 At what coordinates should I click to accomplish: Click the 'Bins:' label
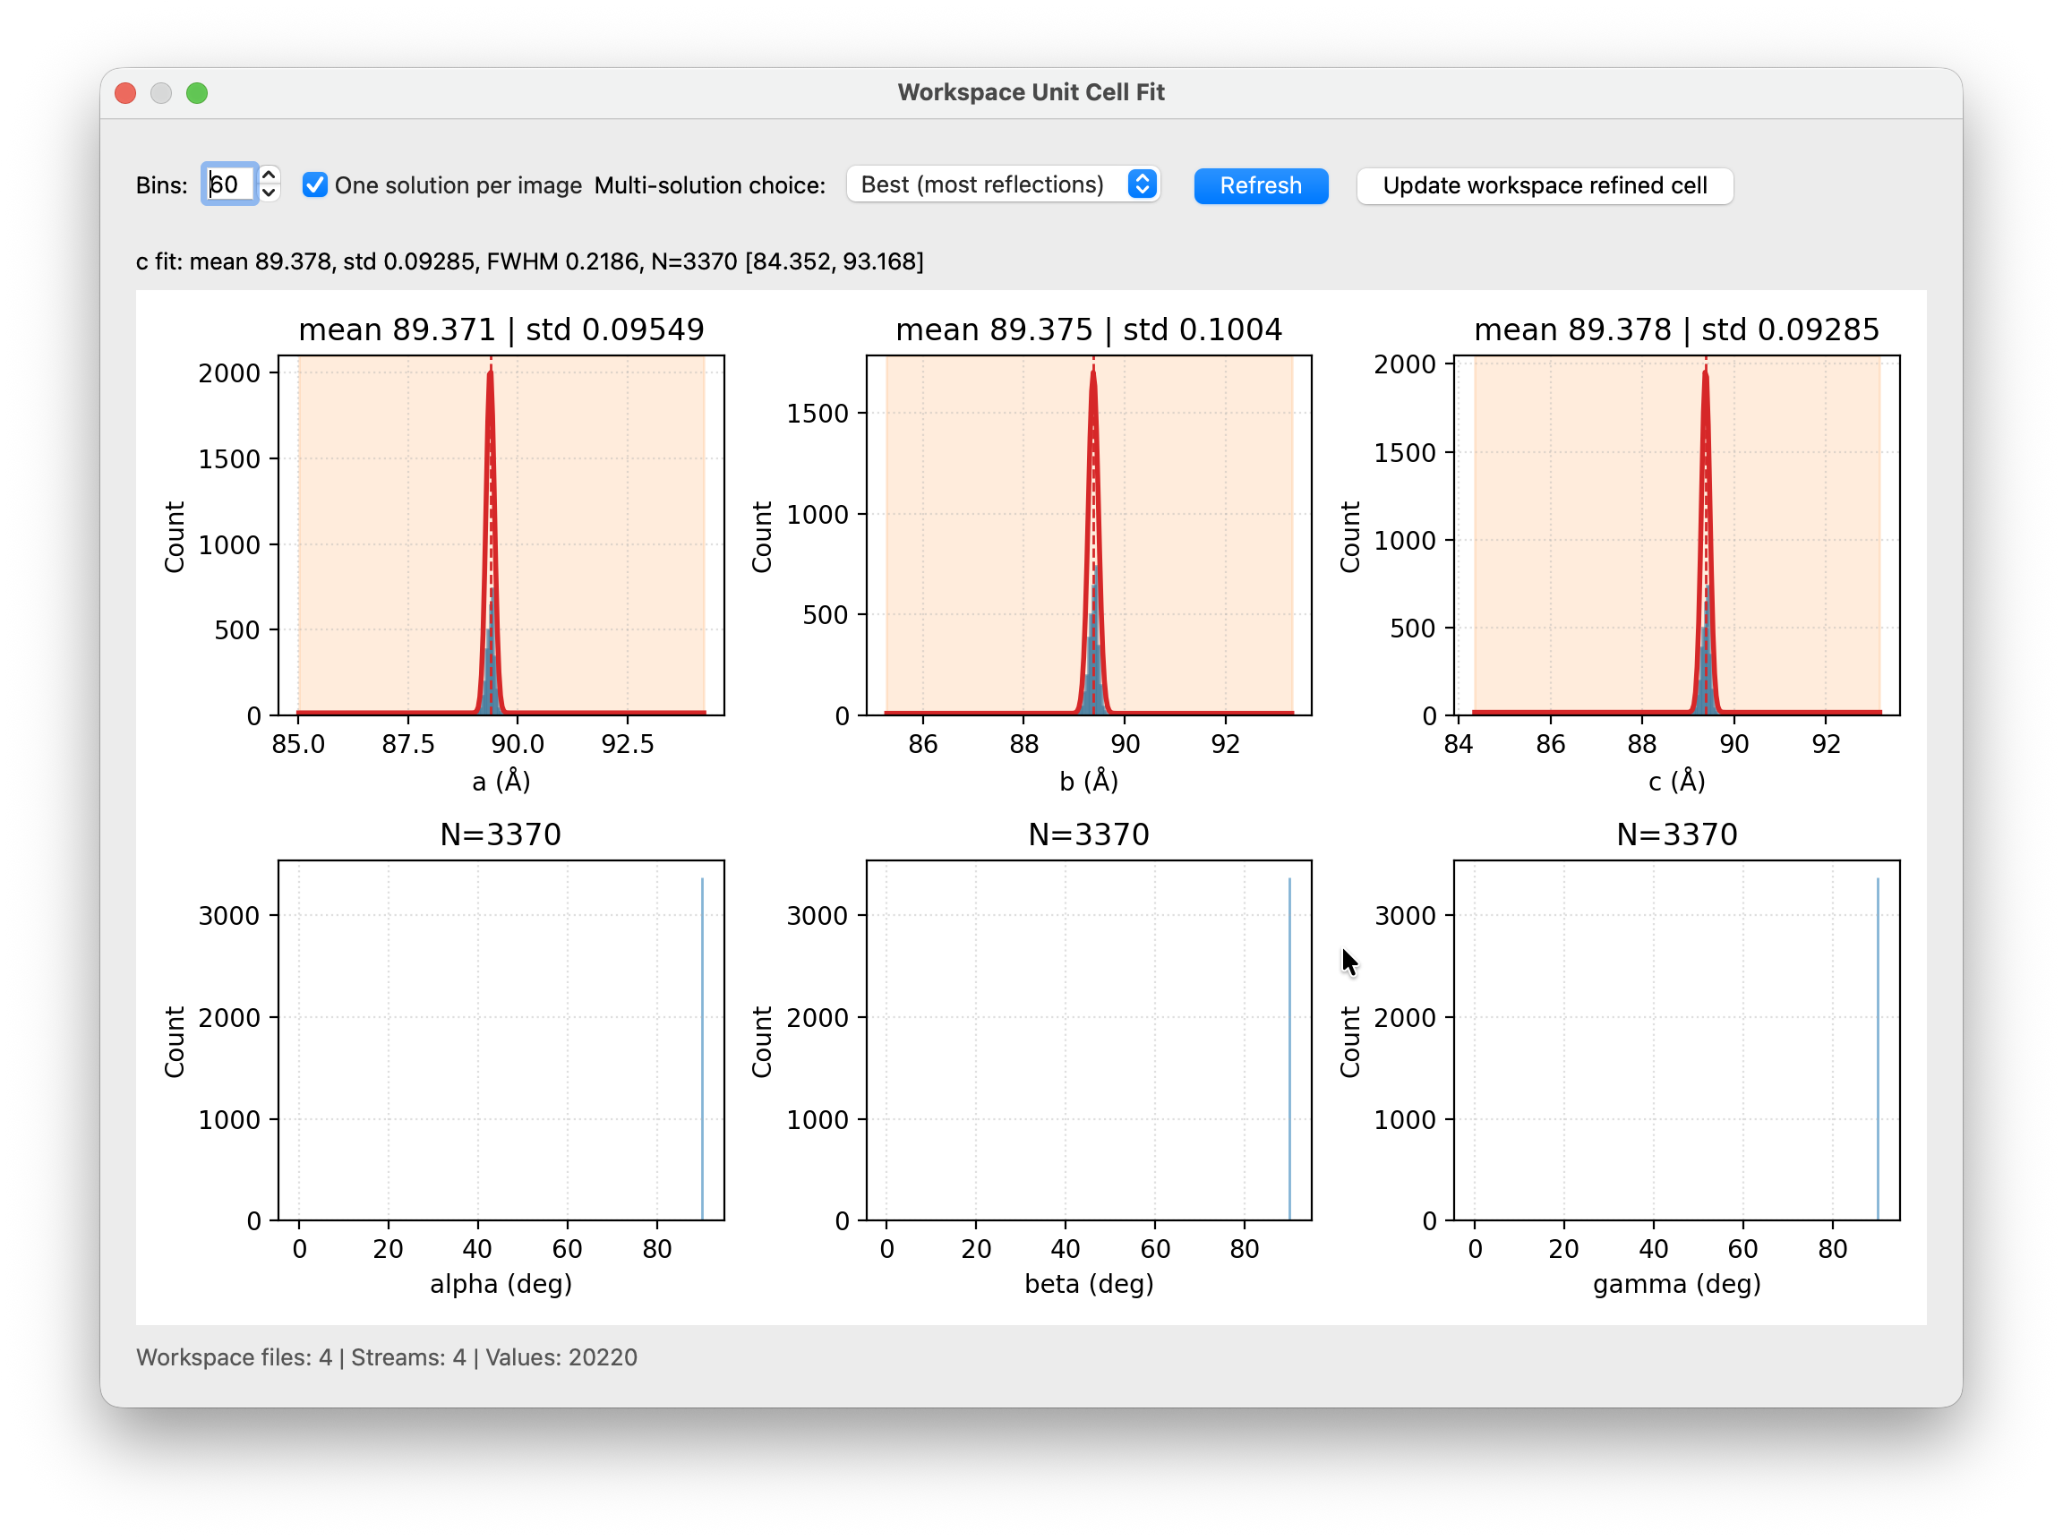(162, 185)
